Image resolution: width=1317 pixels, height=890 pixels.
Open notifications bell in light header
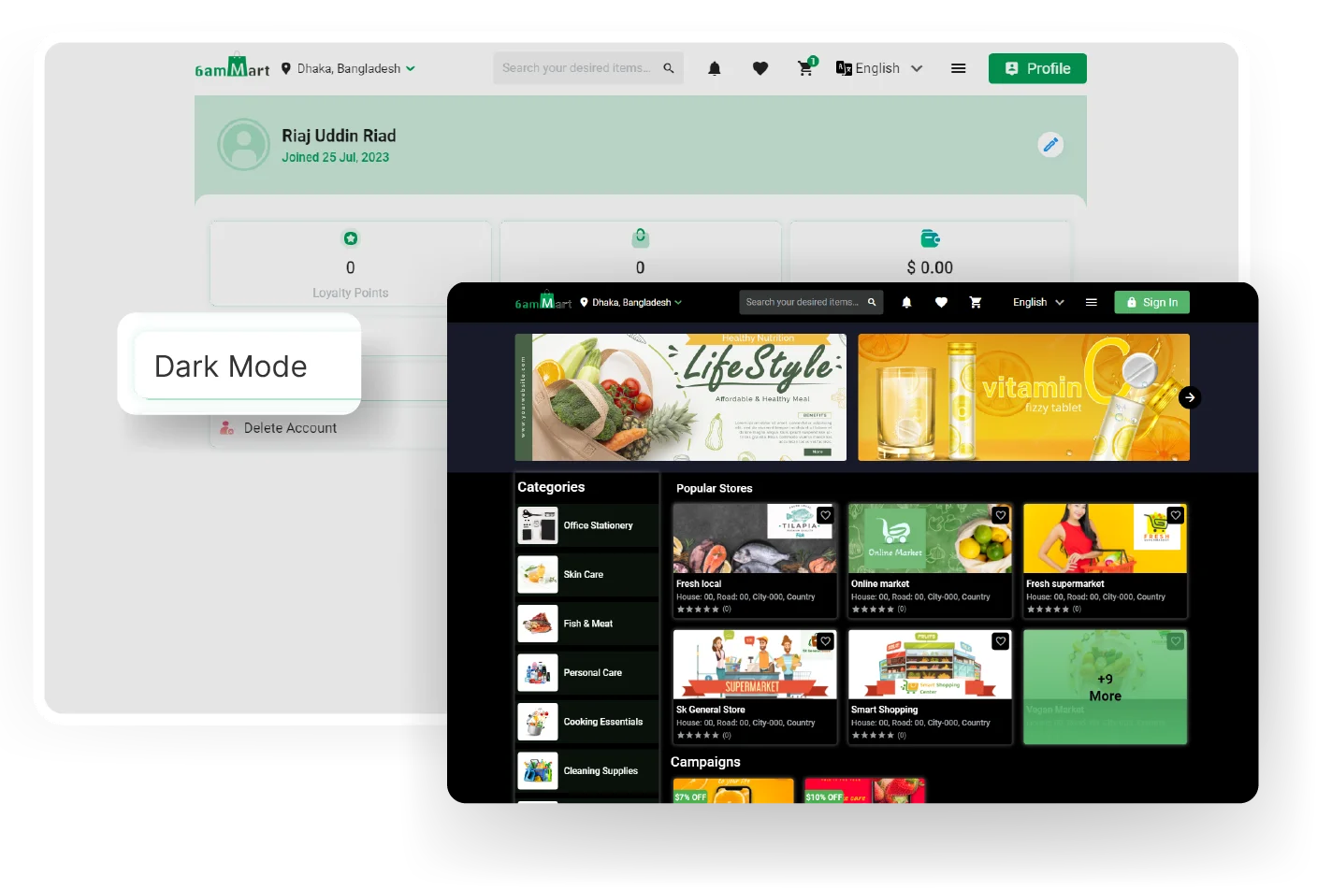tap(715, 68)
